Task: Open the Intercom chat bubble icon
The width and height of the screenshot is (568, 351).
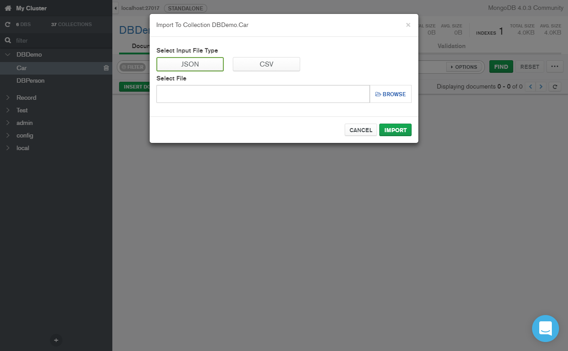Action: [x=546, y=329]
